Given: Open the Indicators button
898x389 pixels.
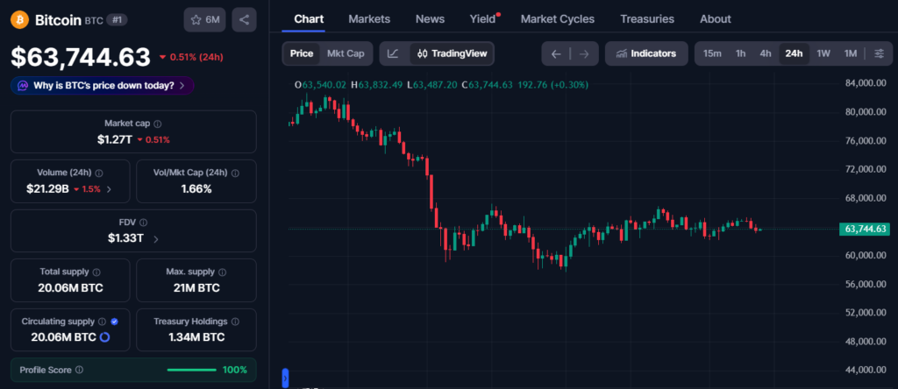Looking at the screenshot, I should click(x=646, y=53).
